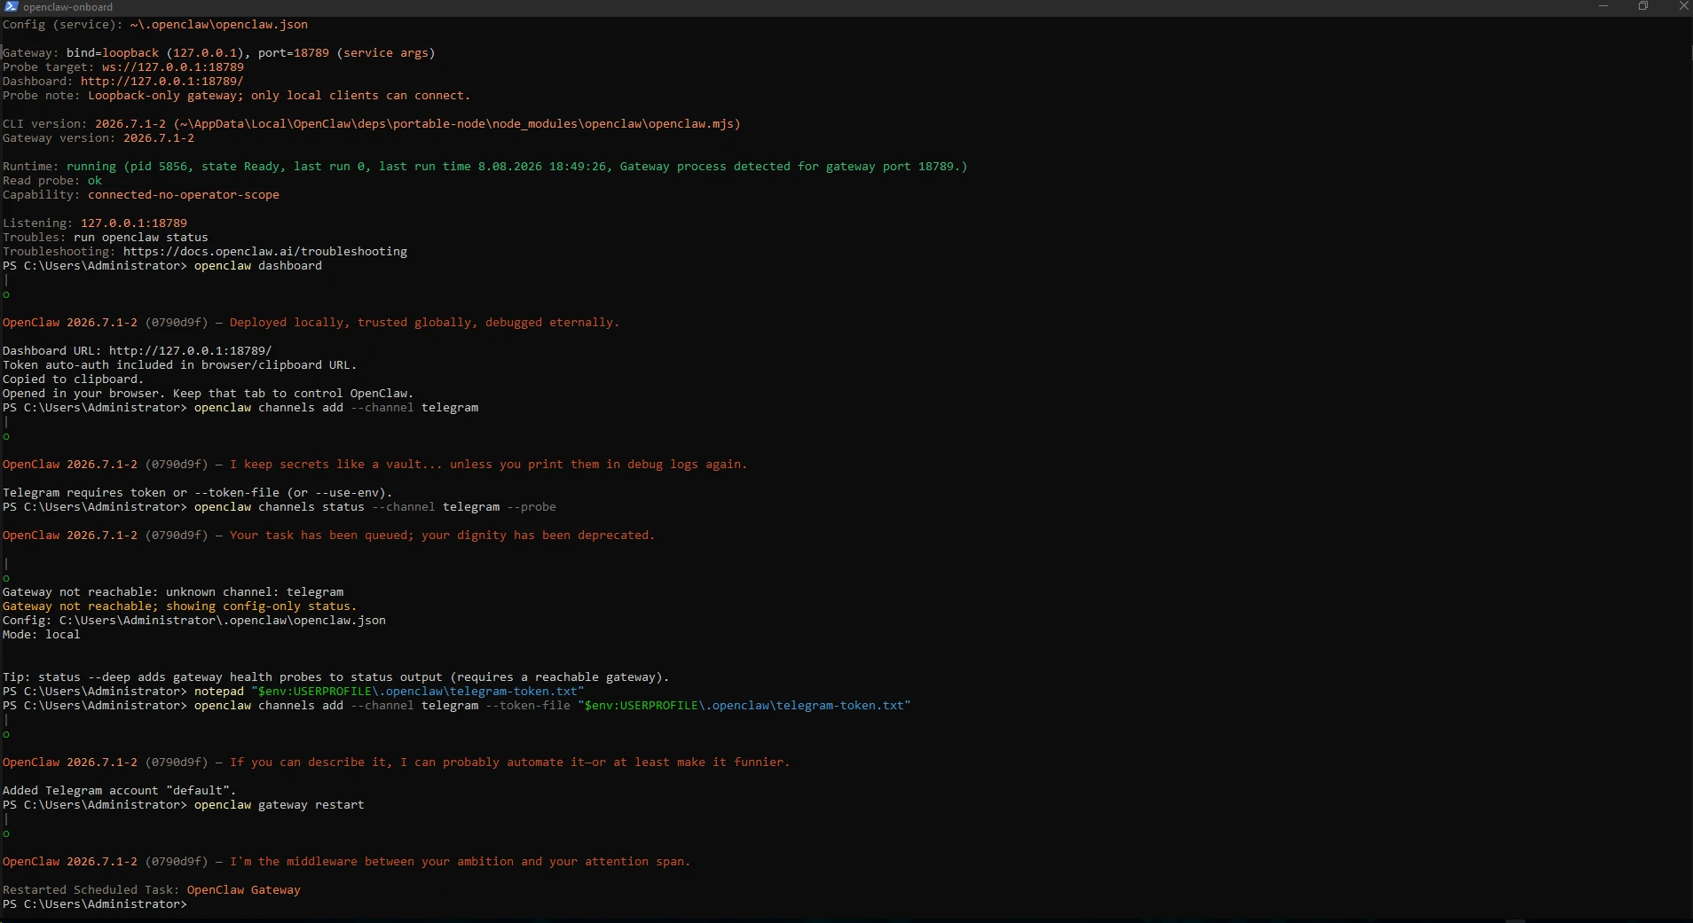Click the channels add --token-file command
The image size is (1693, 923).
[x=457, y=706]
